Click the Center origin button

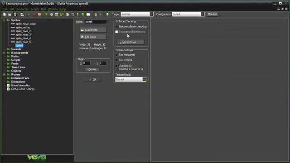(x=92, y=69)
